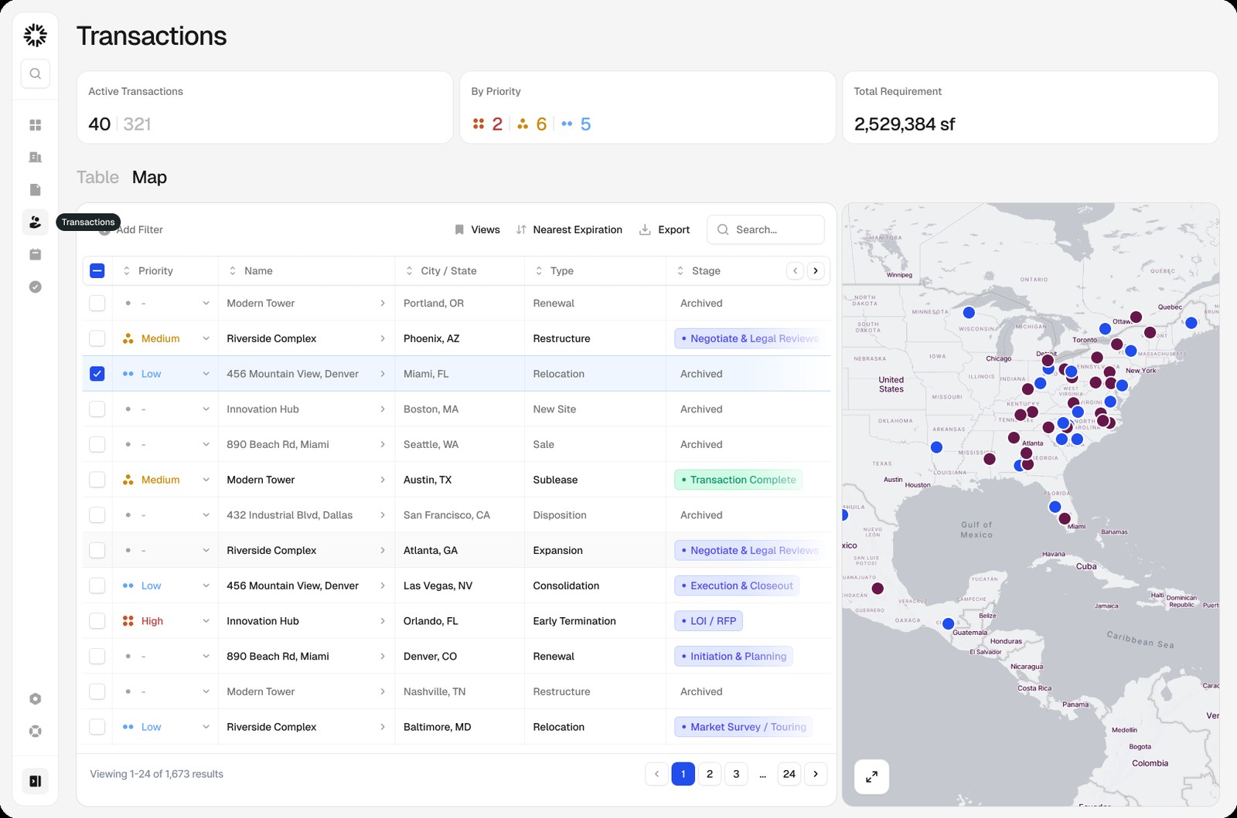Toggle the select-all header checkbox
The height and width of the screenshot is (818, 1237).
[x=97, y=270]
